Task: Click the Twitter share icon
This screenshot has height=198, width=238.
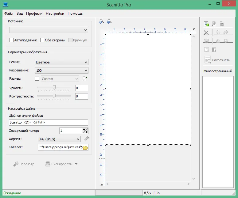Action: (x=206, y=50)
